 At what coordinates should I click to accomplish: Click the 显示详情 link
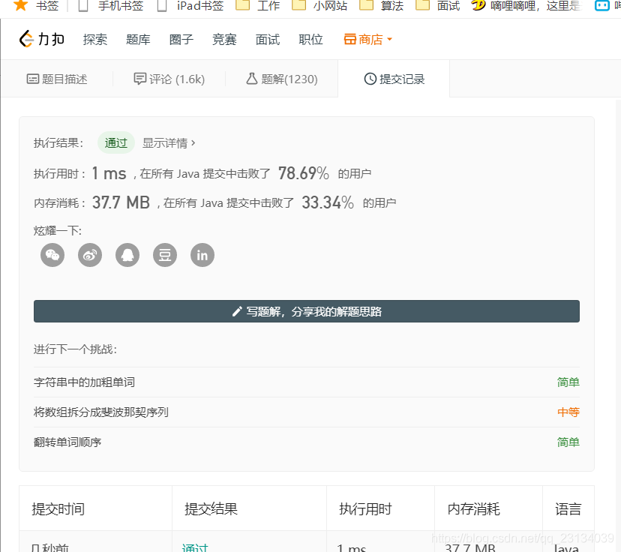point(165,142)
